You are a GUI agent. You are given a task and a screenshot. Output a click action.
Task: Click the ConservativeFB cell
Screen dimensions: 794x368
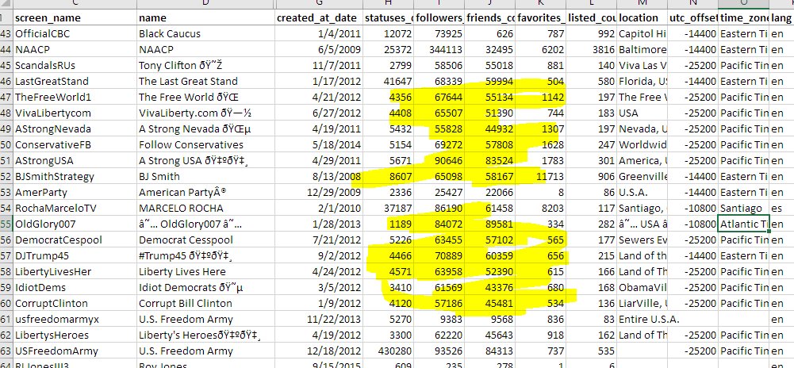pos(75,145)
